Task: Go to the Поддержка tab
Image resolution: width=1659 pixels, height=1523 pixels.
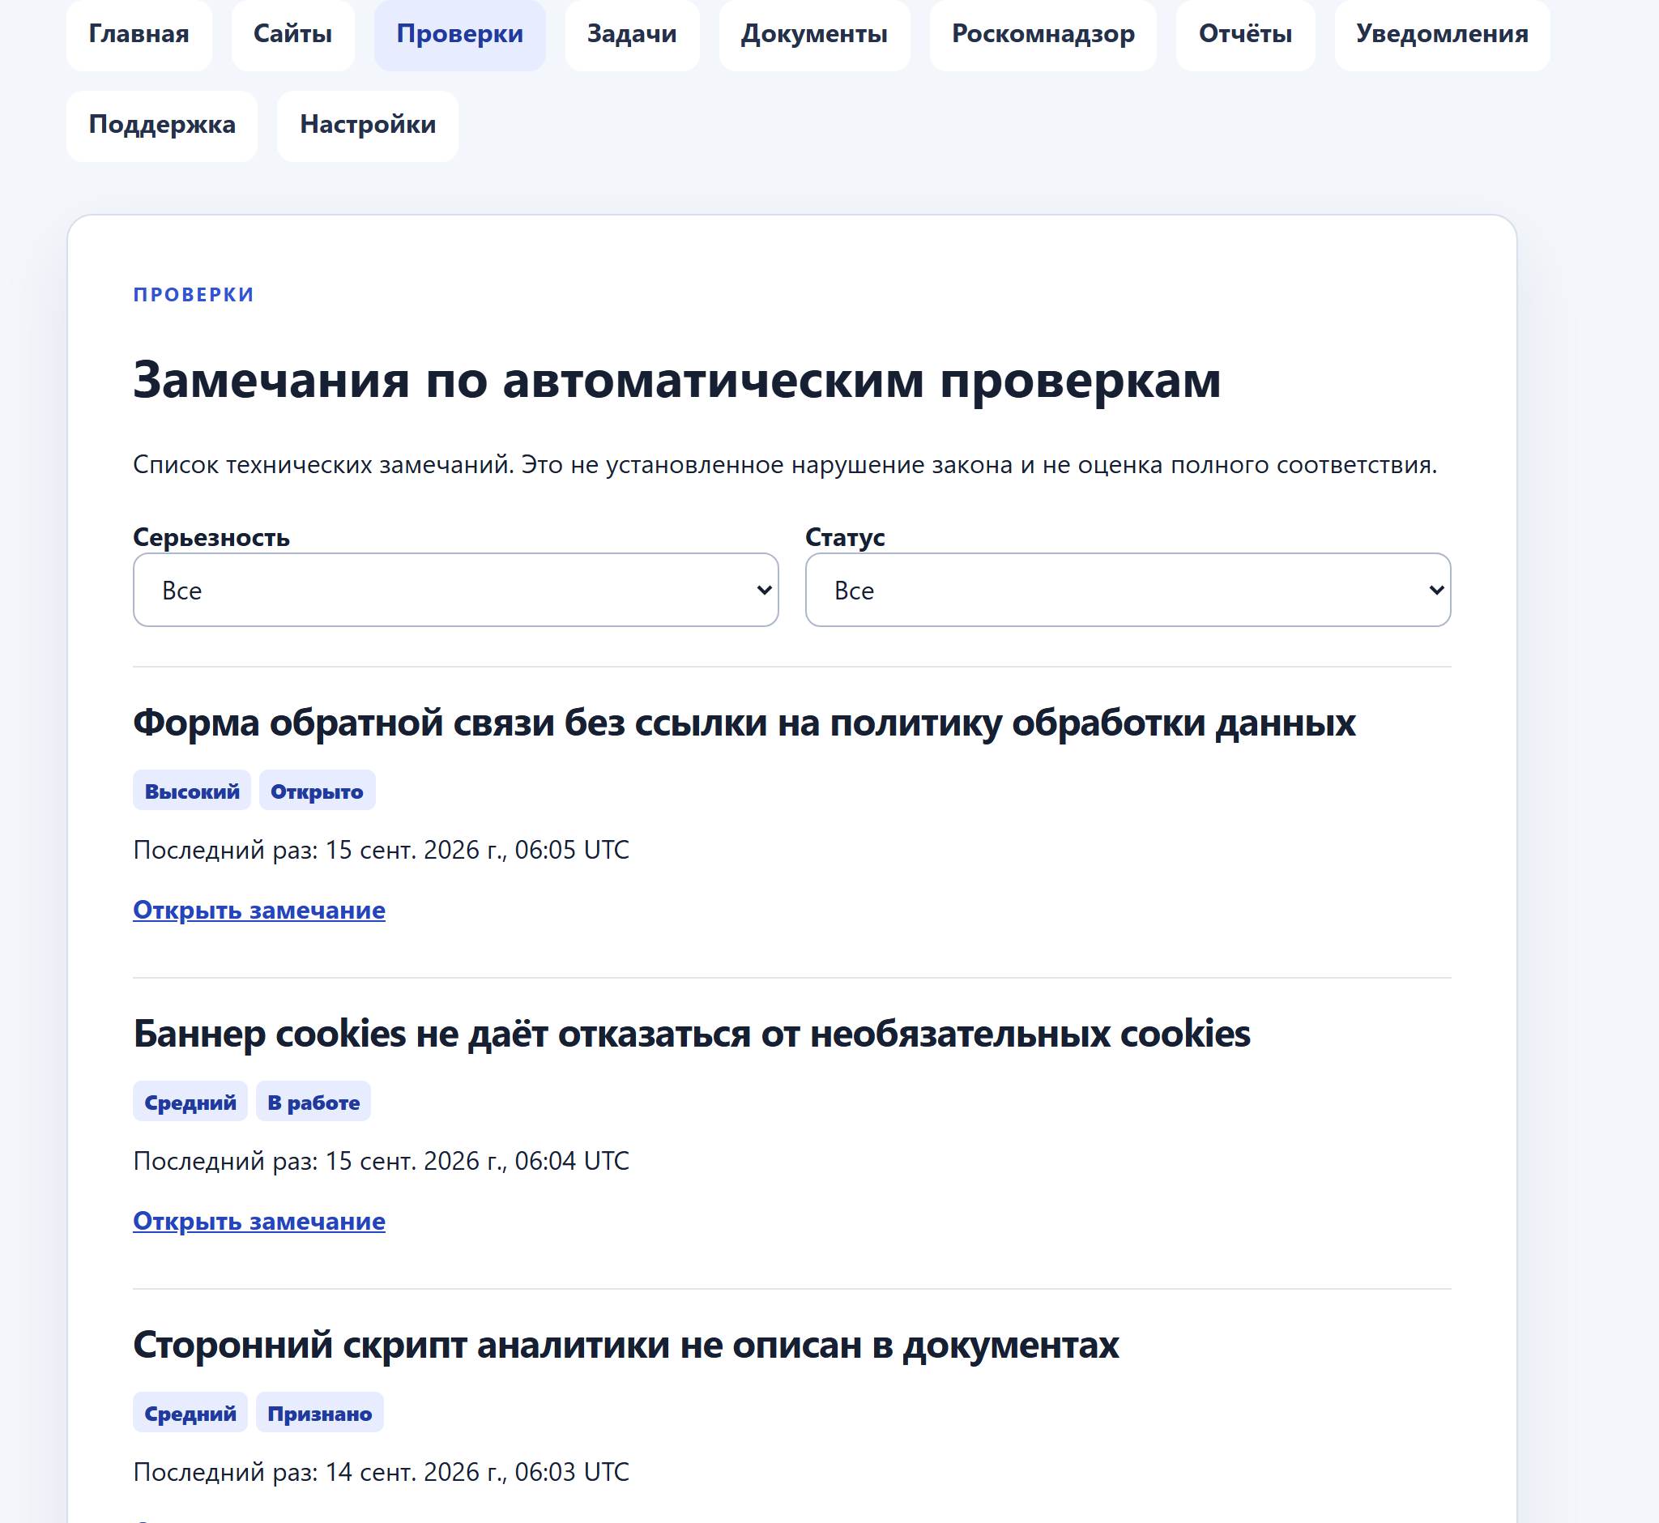Action: [161, 126]
